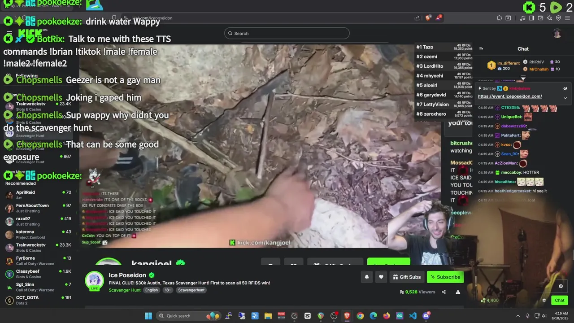The height and width of the screenshot is (323, 574).
Task: Open Classybeef Slots & Casino channel
Action: point(38,274)
